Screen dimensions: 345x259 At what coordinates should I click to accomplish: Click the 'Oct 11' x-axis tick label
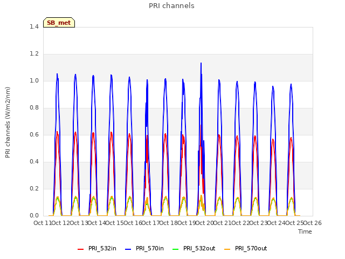coord(43,223)
